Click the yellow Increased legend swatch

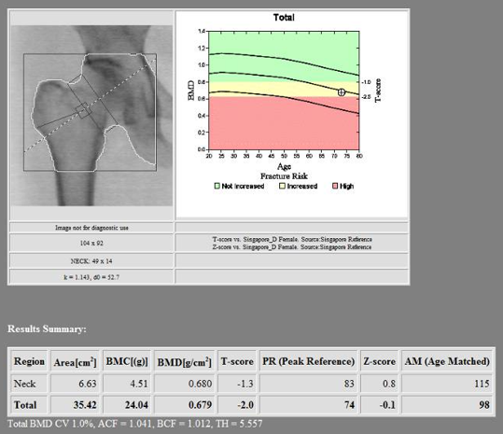(282, 186)
